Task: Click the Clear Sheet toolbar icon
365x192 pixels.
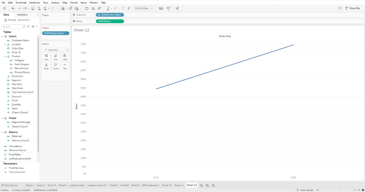Action: tap(76, 8)
